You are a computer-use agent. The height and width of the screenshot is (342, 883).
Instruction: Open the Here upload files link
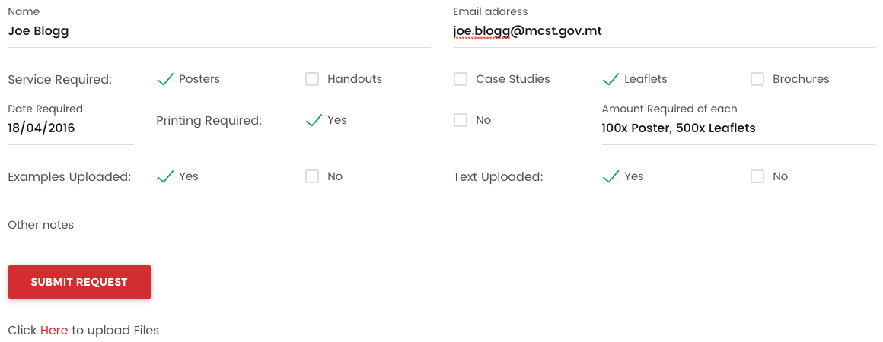click(x=54, y=331)
